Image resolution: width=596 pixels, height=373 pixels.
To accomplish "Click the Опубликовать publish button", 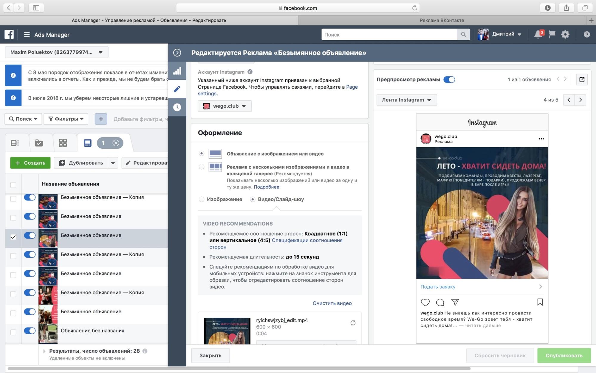I will click(x=564, y=355).
